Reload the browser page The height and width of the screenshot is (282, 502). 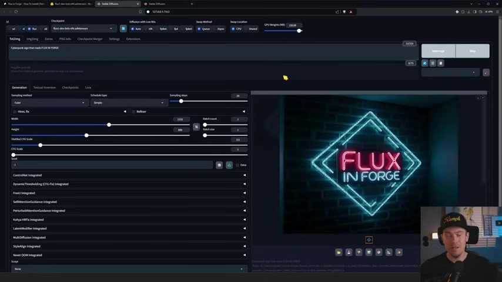coord(16,12)
